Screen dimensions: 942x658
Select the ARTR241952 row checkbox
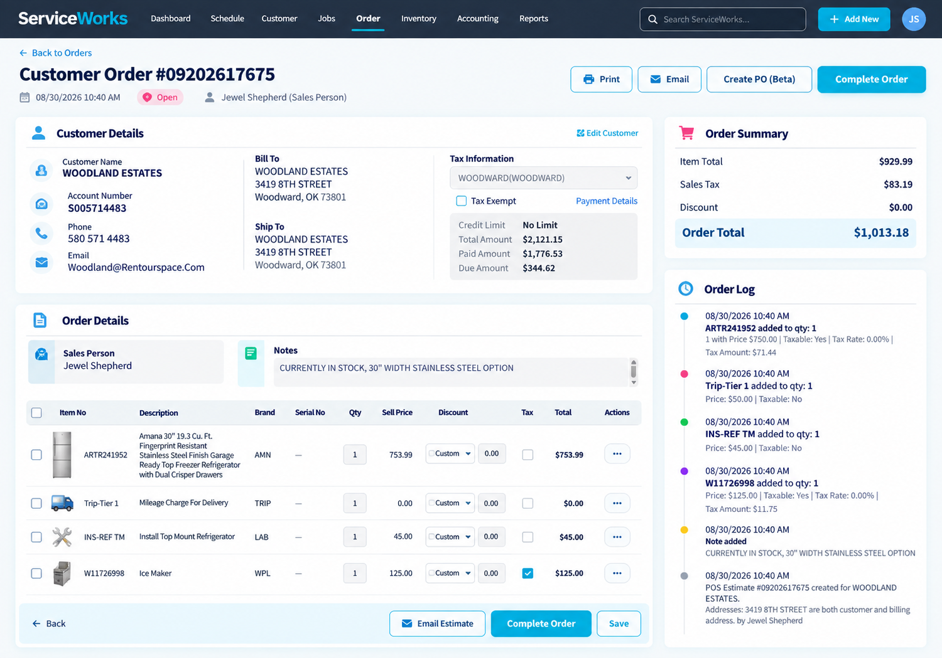[x=36, y=455]
